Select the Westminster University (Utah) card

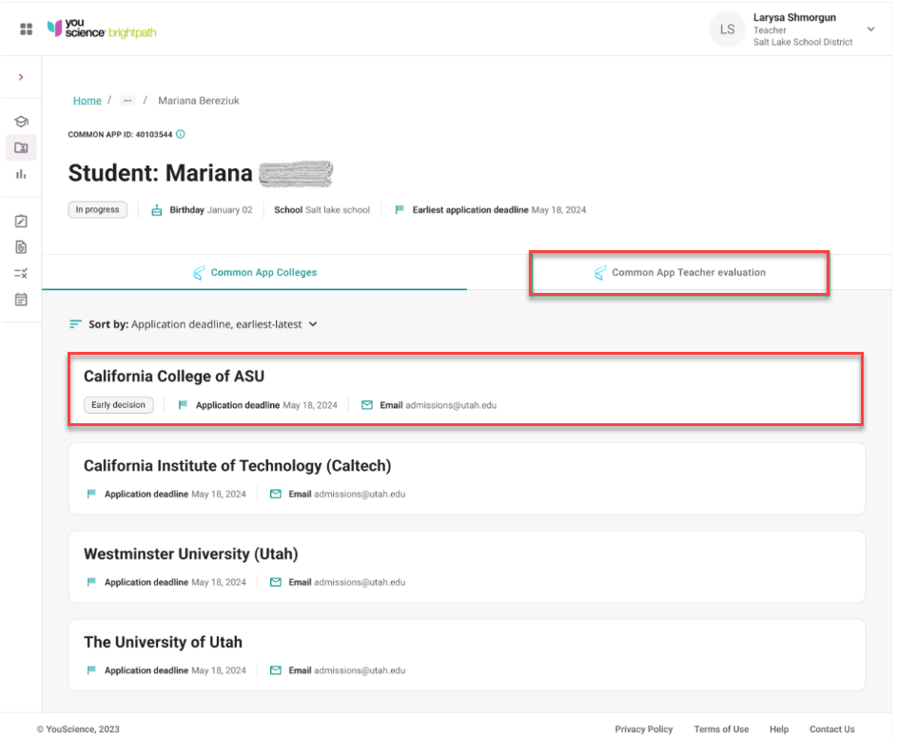click(466, 567)
